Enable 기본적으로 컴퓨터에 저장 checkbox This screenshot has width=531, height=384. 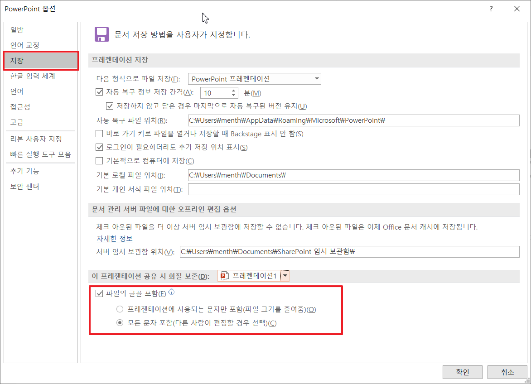tap(99, 161)
